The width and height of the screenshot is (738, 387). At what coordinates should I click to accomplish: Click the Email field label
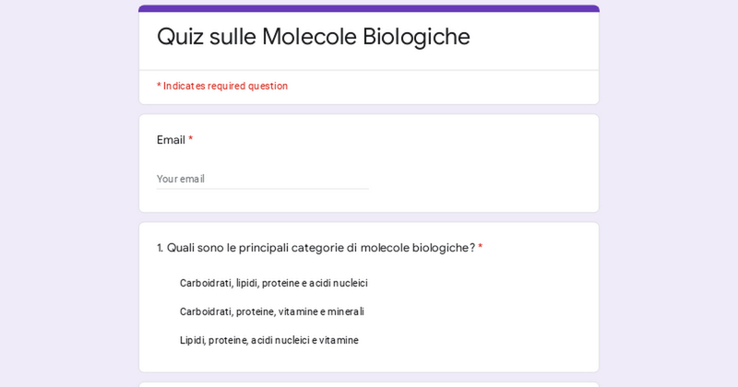(171, 140)
